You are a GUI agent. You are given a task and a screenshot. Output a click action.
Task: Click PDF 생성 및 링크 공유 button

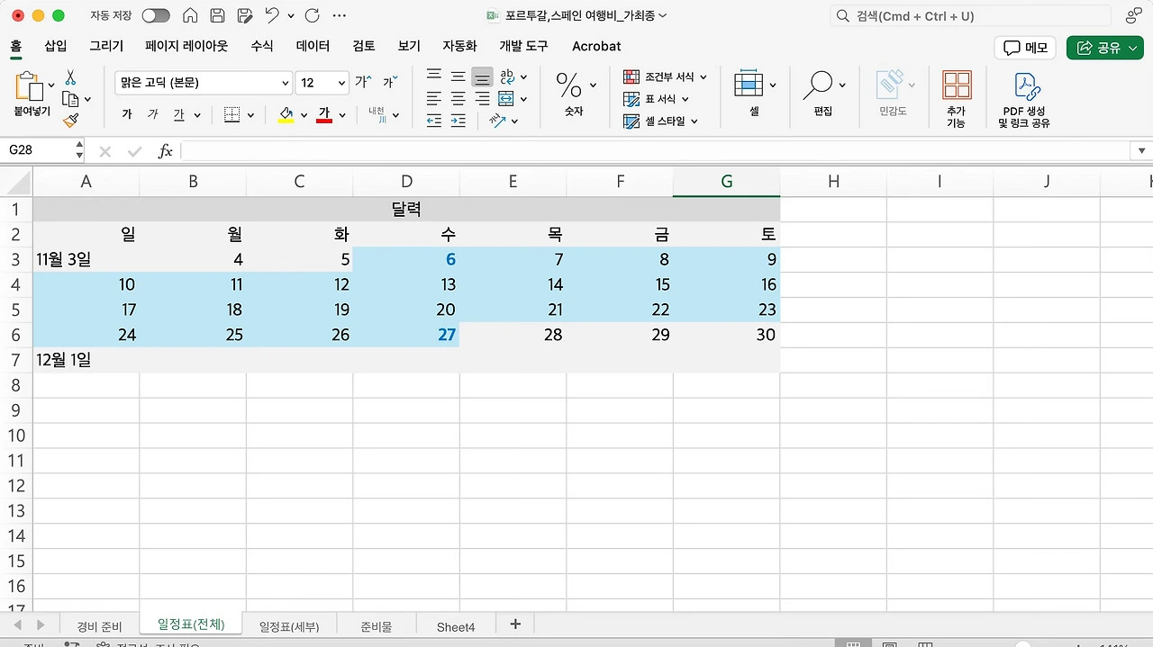point(1025,98)
